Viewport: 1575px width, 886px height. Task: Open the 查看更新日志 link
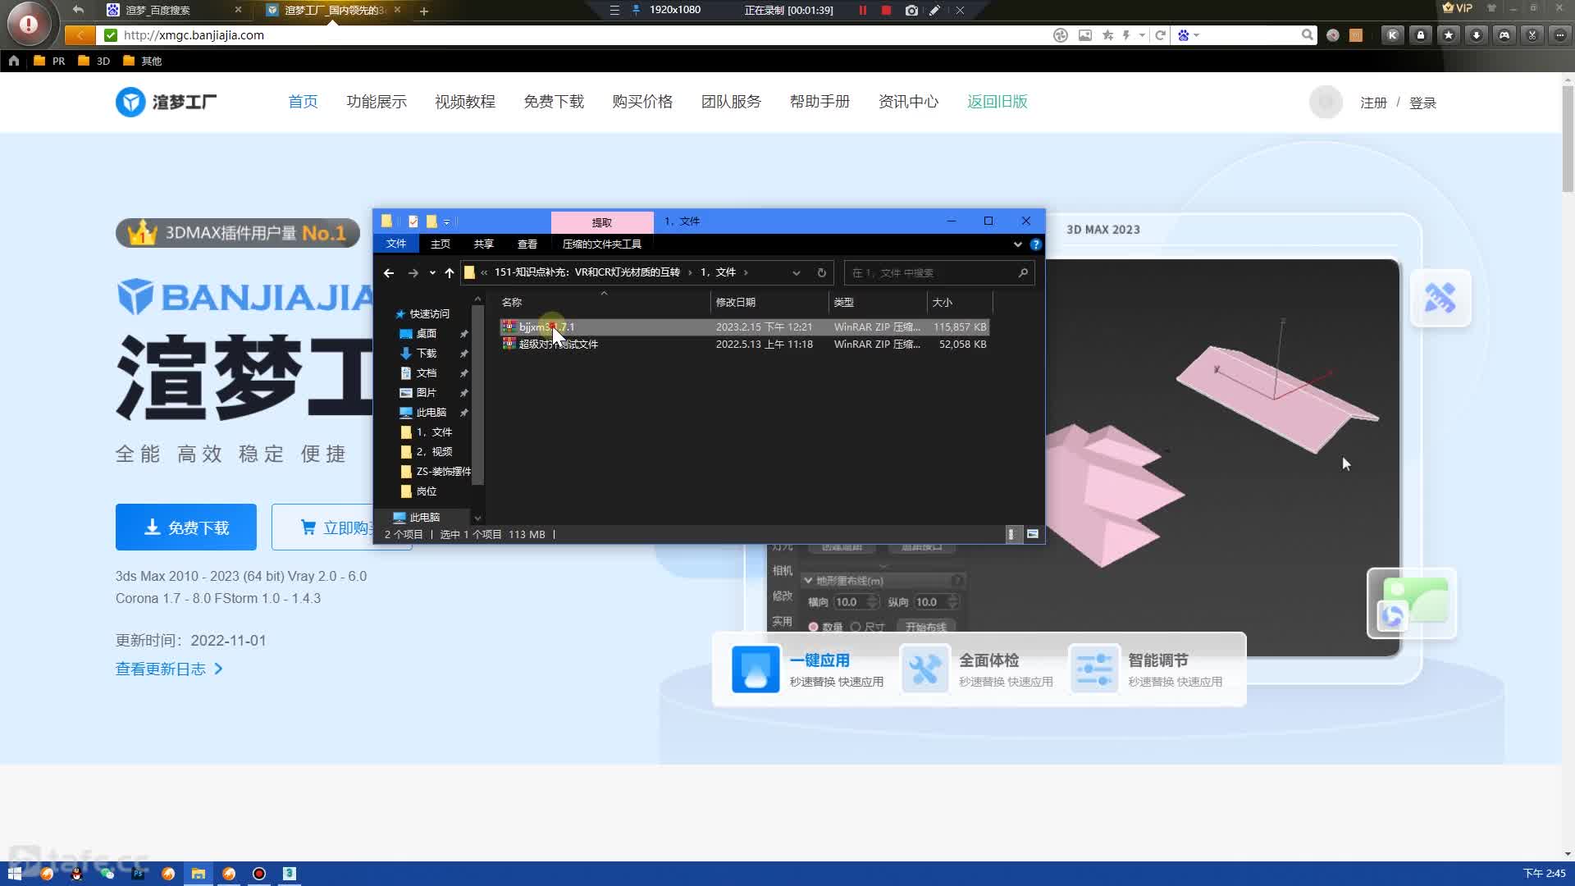(169, 669)
